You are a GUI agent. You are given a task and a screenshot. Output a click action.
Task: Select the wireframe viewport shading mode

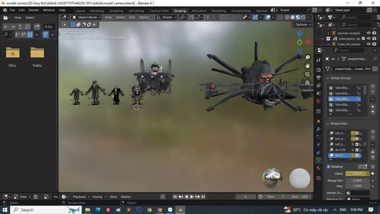coord(287,17)
